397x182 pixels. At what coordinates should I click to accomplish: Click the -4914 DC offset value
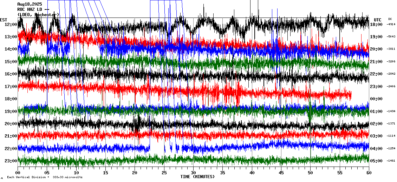click(391, 25)
